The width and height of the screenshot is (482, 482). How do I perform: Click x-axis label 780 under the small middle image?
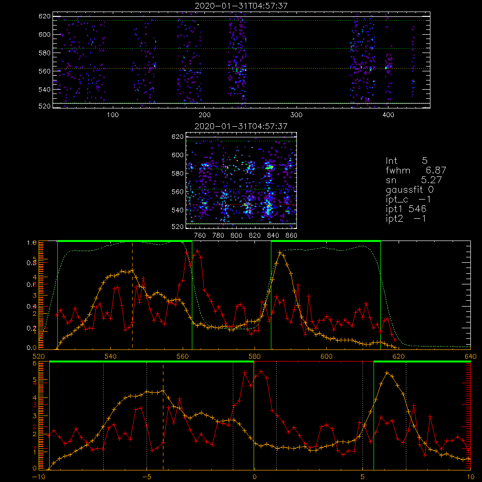218,236
